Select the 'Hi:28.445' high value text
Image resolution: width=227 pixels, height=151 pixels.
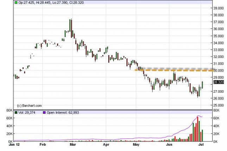coord(43,2)
